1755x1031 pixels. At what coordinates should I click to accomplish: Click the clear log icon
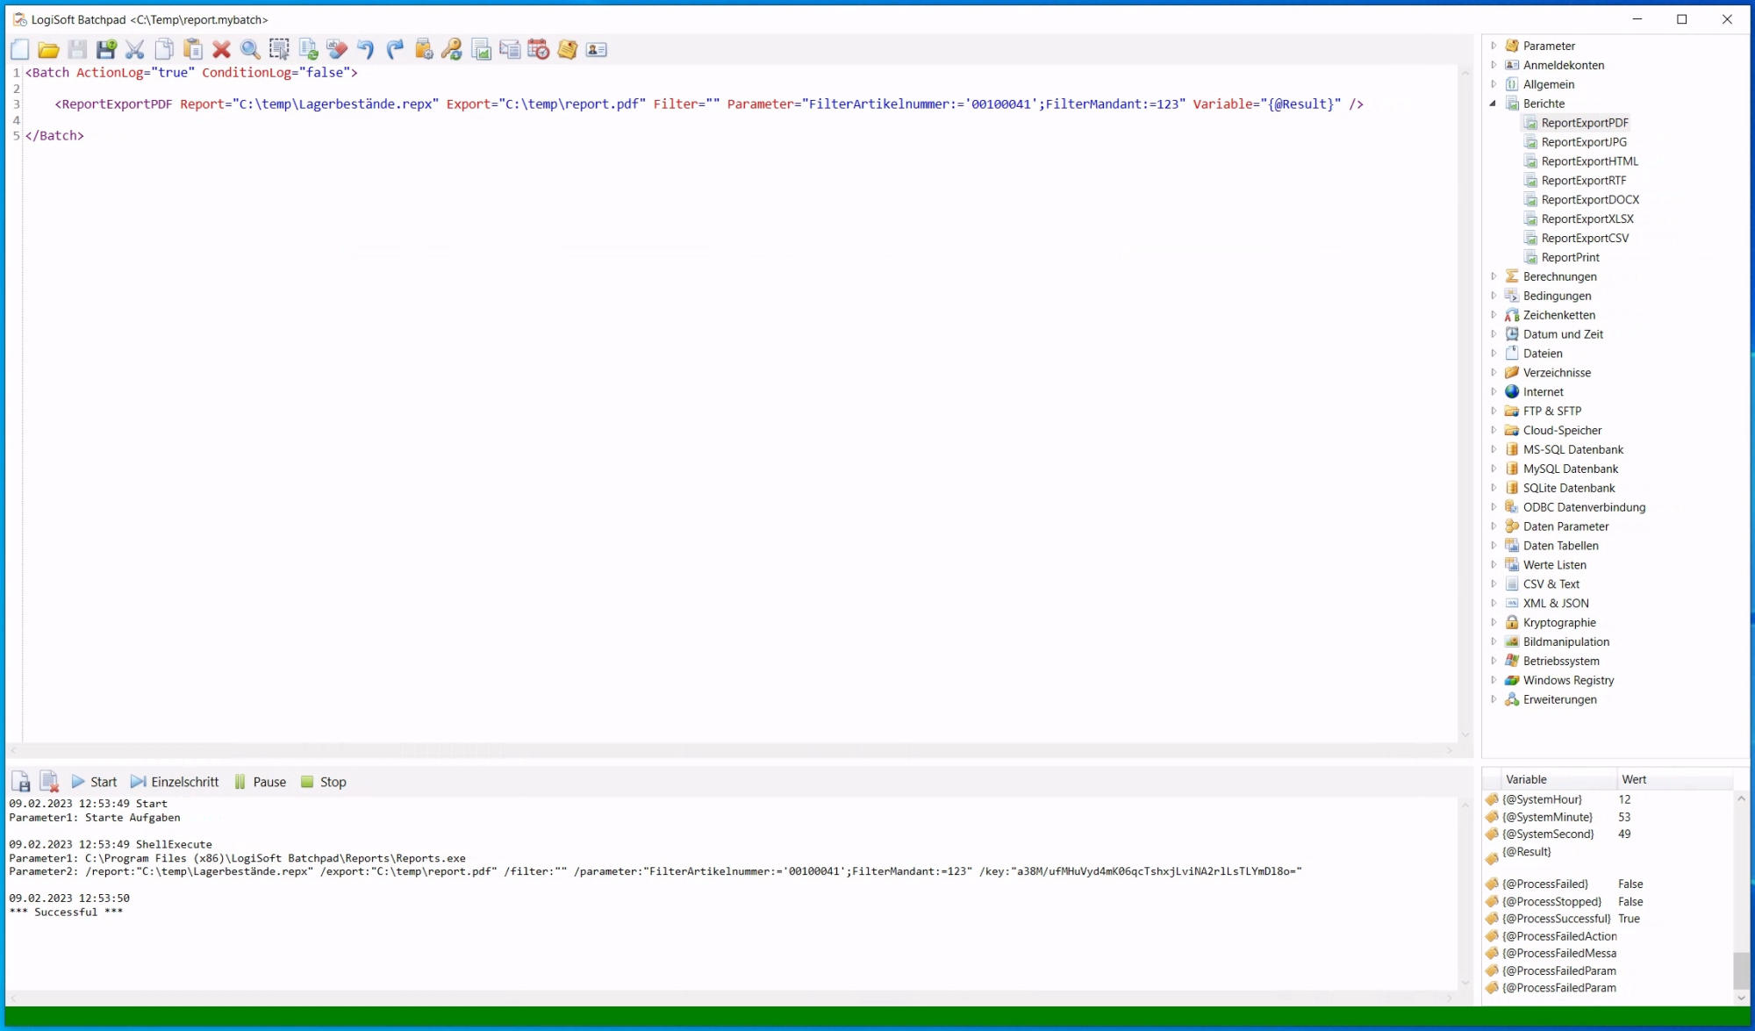click(x=49, y=782)
